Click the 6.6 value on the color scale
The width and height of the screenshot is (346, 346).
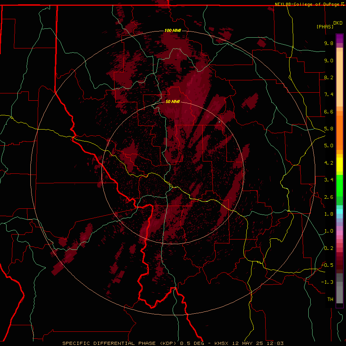click(x=329, y=111)
